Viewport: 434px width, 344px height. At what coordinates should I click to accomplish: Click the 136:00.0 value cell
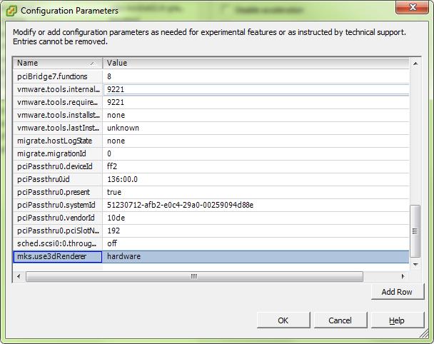pyautogui.click(x=256, y=179)
